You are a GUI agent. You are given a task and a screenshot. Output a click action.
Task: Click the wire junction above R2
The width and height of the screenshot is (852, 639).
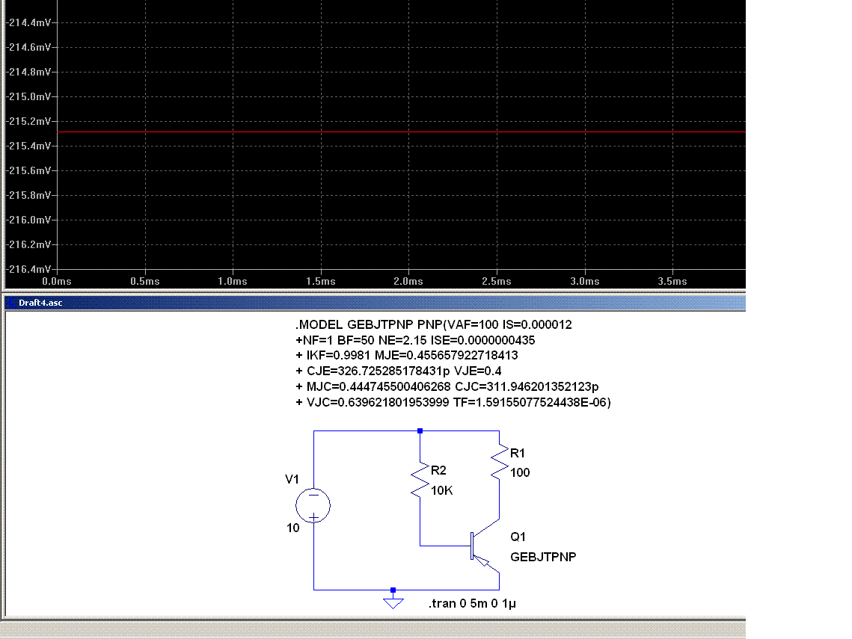(420, 431)
